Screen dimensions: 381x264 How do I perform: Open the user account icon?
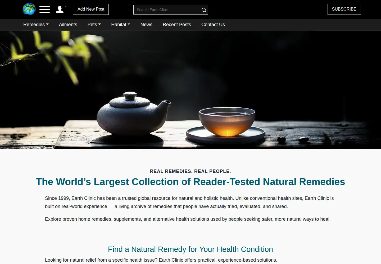coord(60,9)
